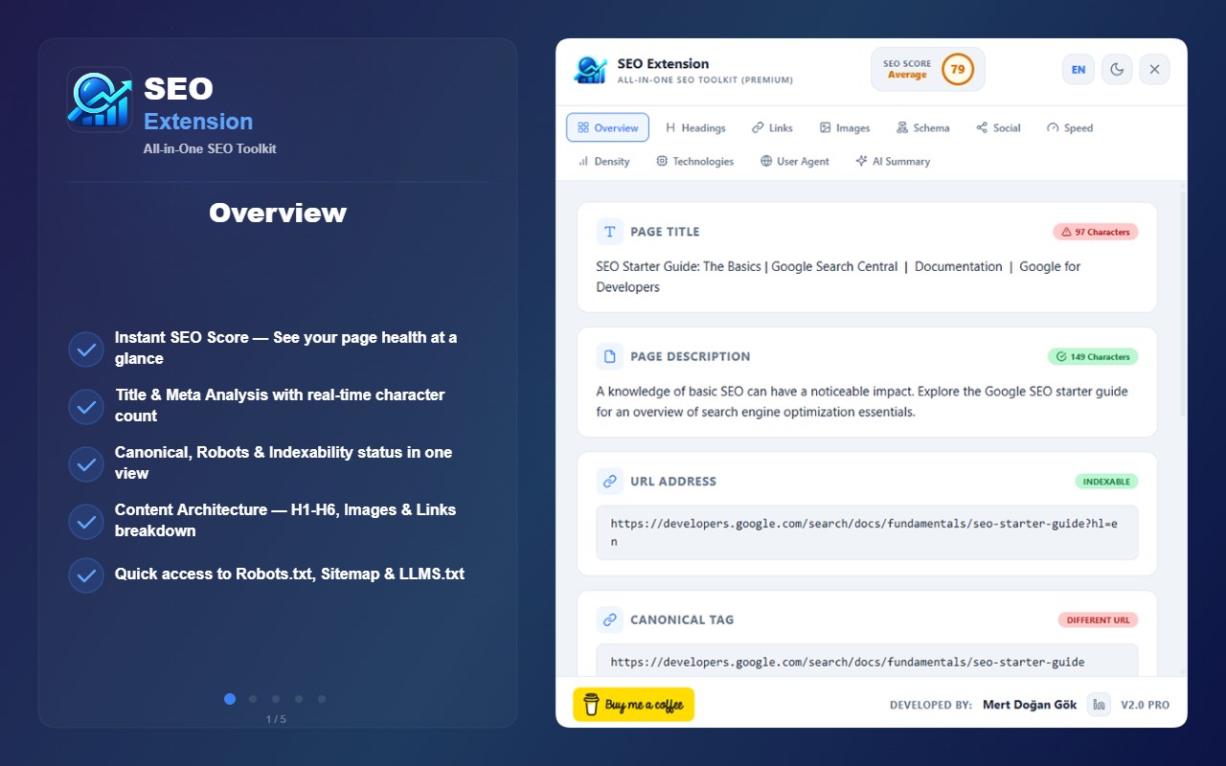1226x766 pixels.
Task: Select the first slide indicator dot
Action: pos(230,699)
